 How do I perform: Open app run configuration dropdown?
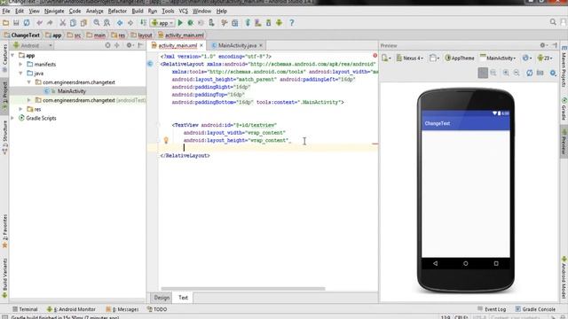[x=162, y=23]
